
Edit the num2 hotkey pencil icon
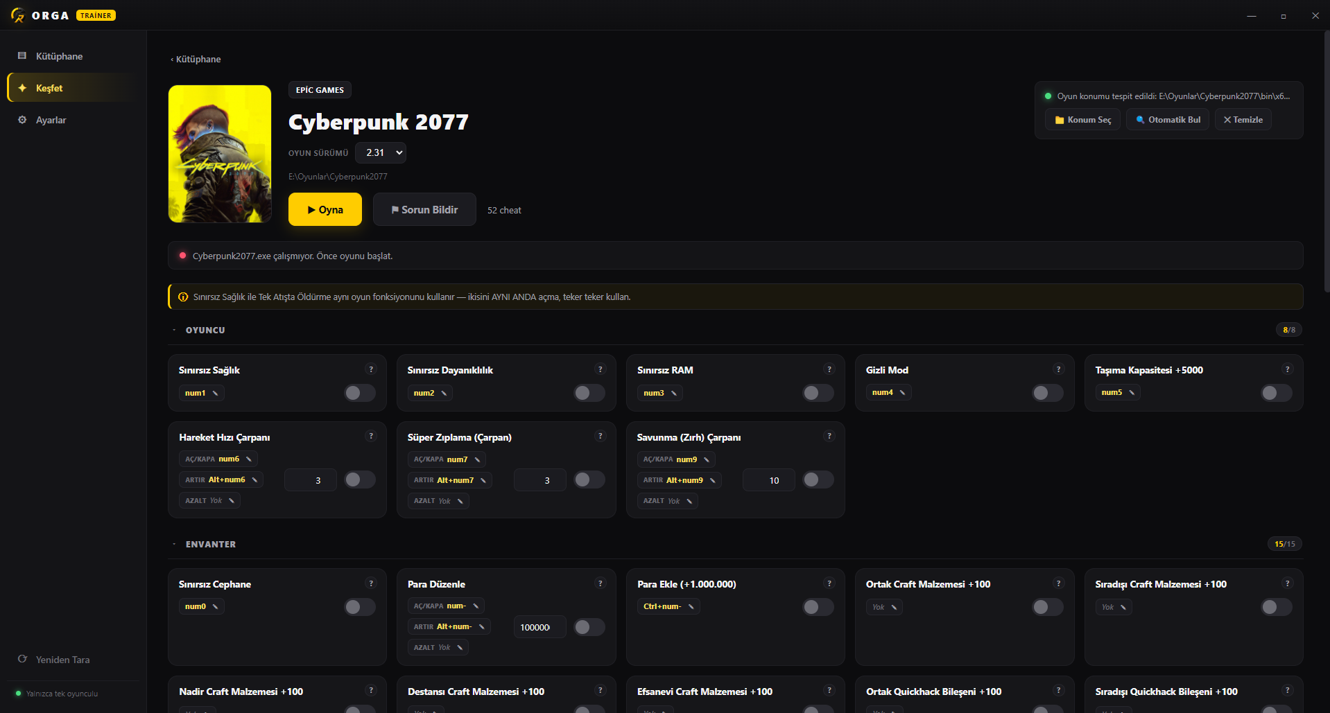point(444,393)
